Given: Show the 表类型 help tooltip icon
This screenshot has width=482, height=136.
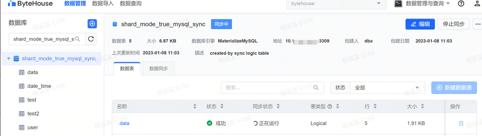Looking at the screenshot, I should pos(330,107).
